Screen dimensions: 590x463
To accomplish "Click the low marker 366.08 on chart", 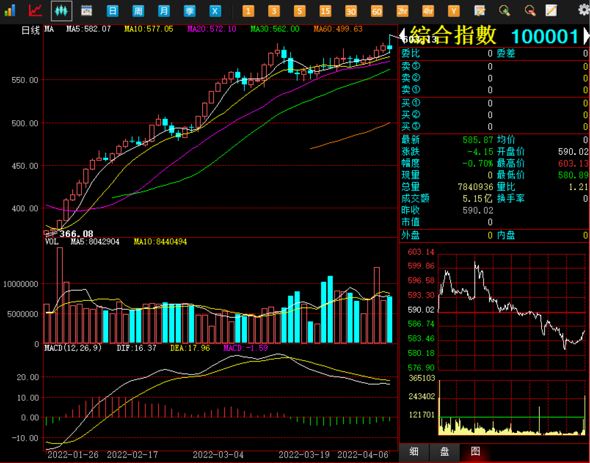I will [x=76, y=234].
